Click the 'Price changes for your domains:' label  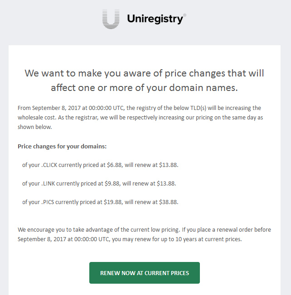coord(62,147)
